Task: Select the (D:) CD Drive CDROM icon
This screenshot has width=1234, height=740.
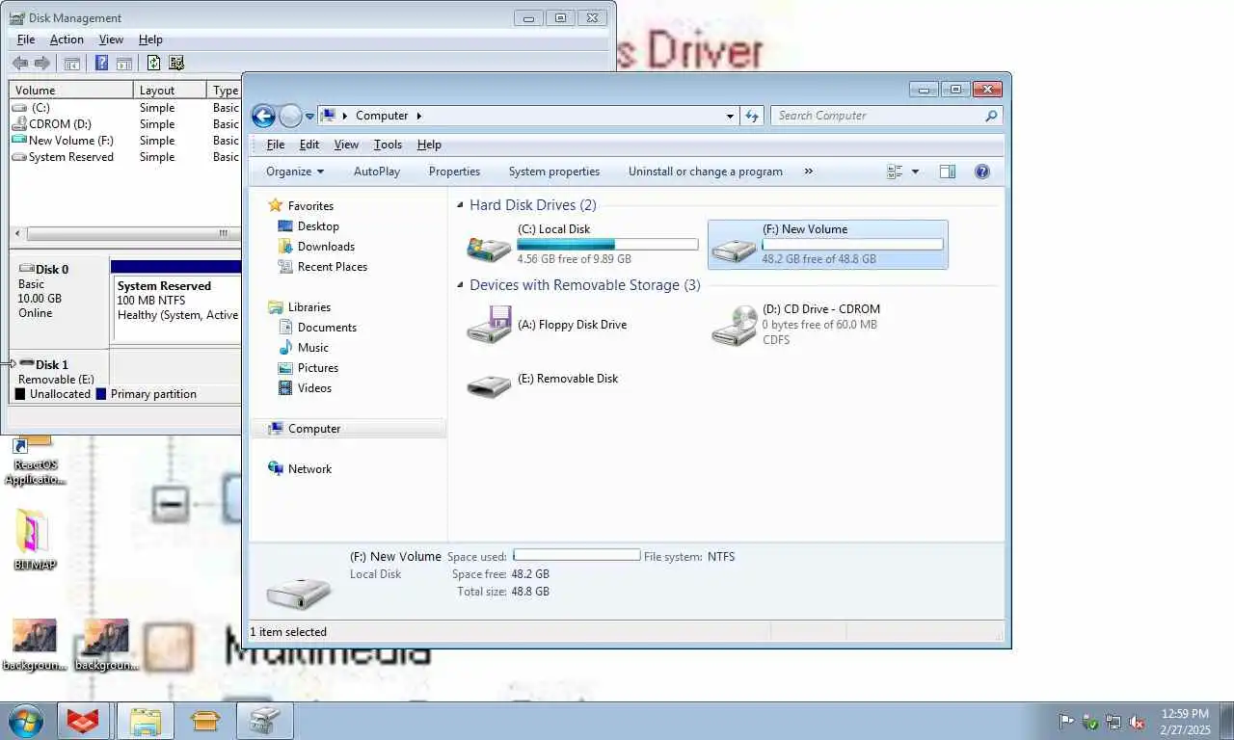Action: coord(735,326)
